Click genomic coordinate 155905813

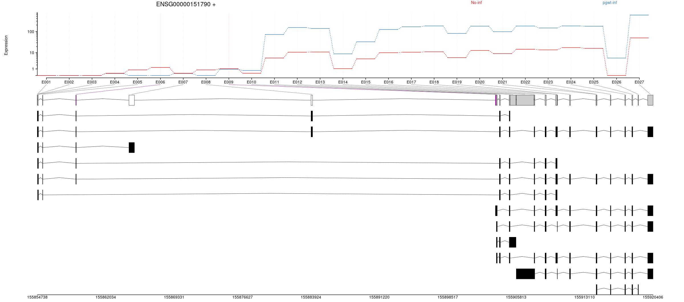point(516,297)
